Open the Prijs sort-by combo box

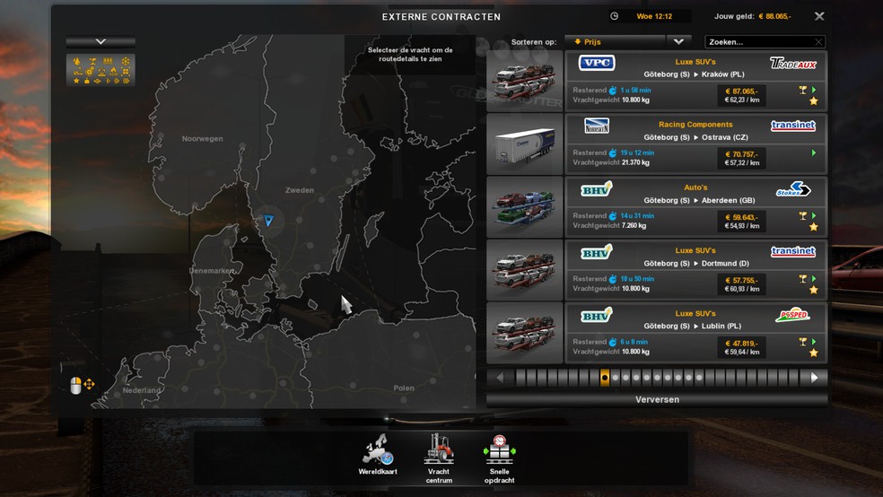615,41
